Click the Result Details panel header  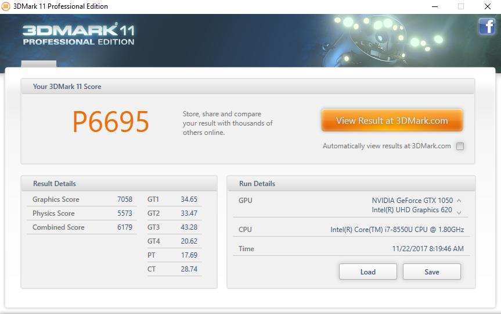[x=119, y=184]
